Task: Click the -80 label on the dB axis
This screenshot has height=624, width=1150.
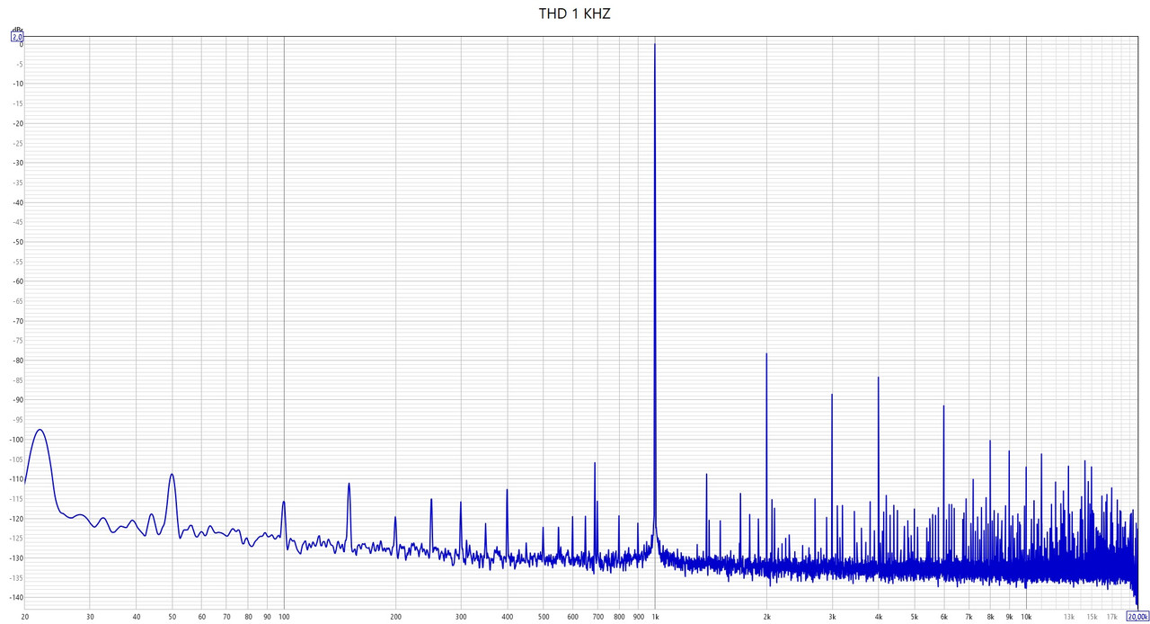Action: (x=18, y=361)
